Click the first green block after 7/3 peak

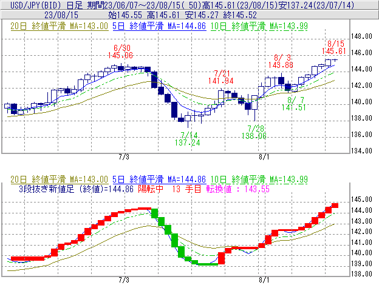155,213
